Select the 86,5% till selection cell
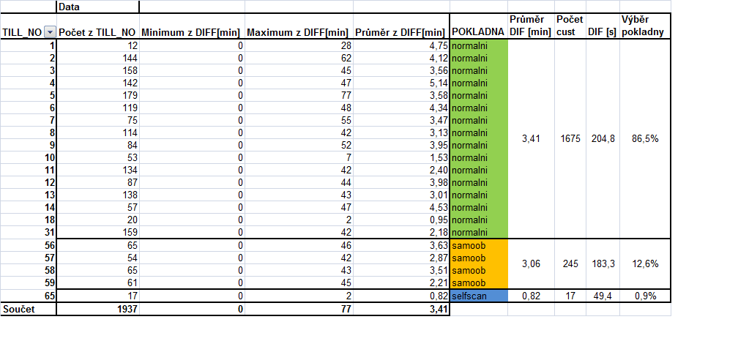This screenshot has width=738, height=363. [644, 138]
